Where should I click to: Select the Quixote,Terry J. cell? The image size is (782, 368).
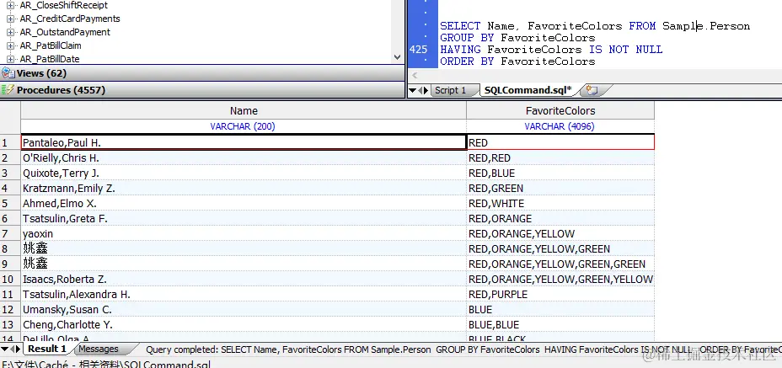(244, 173)
